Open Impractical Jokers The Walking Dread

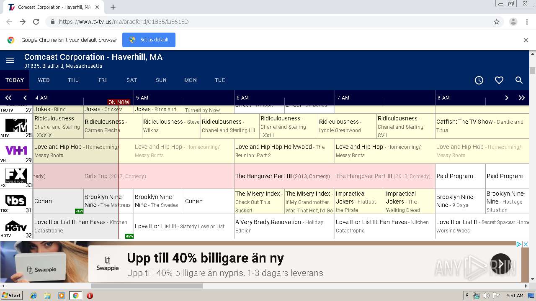click(x=410, y=201)
